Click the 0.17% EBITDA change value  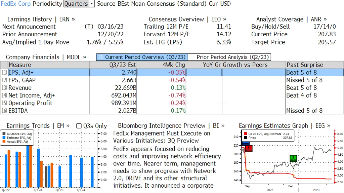178,111
